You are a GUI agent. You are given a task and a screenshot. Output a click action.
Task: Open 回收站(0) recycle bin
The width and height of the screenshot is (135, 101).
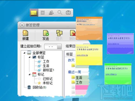point(39,87)
